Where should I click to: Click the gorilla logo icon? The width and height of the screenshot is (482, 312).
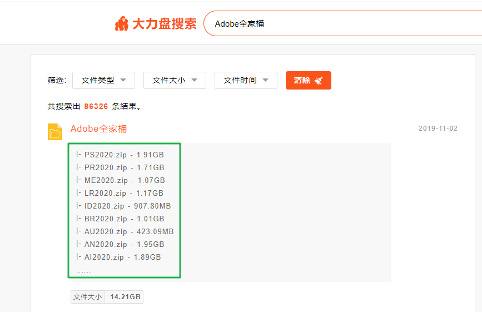click(121, 24)
